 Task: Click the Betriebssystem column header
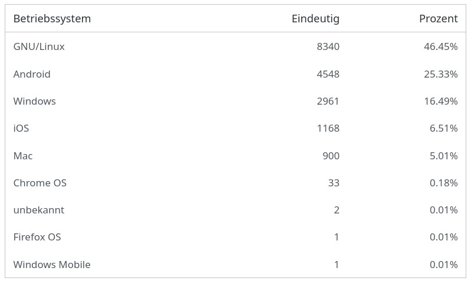[x=52, y=19]
